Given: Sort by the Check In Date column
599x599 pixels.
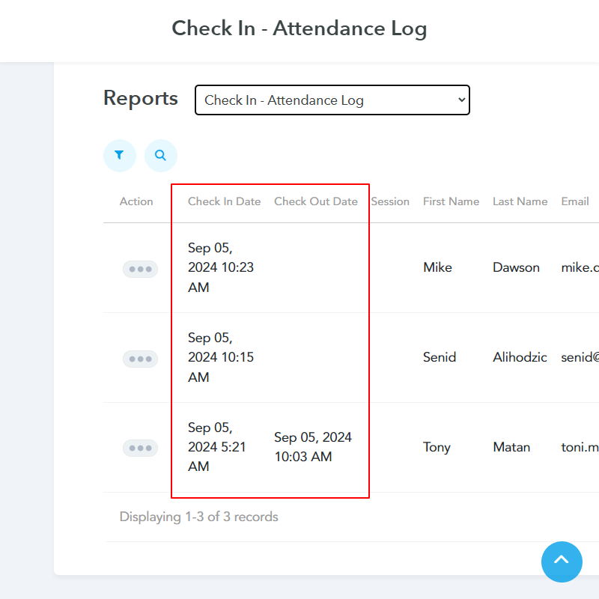Looking at the screenshot, I should 225,201.
